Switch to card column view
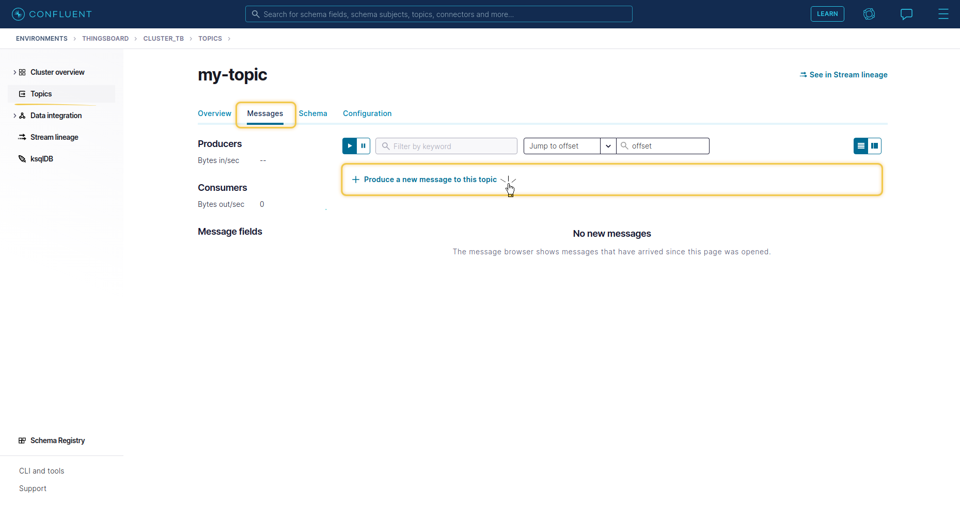 click(874, 146)
